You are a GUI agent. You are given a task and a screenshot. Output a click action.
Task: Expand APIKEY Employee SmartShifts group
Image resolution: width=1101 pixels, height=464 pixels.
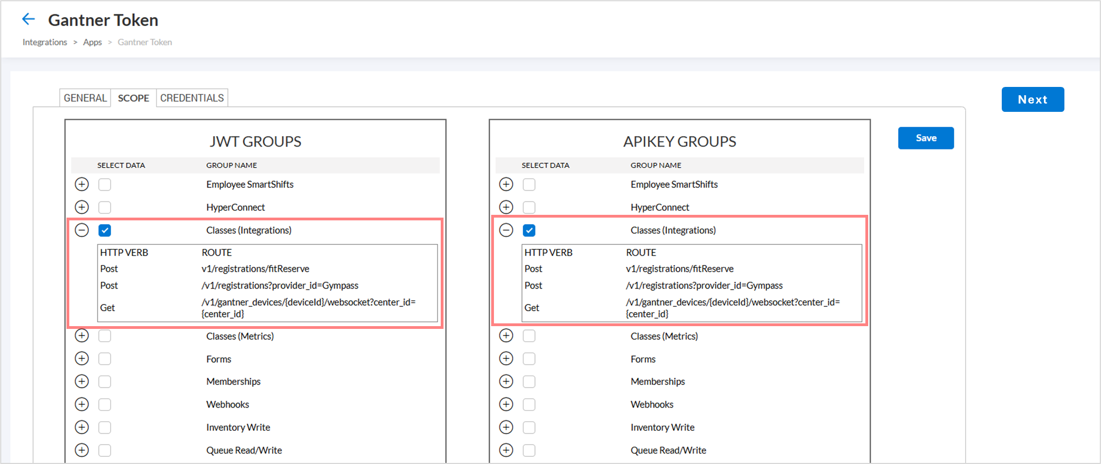[x=506, y=184]
